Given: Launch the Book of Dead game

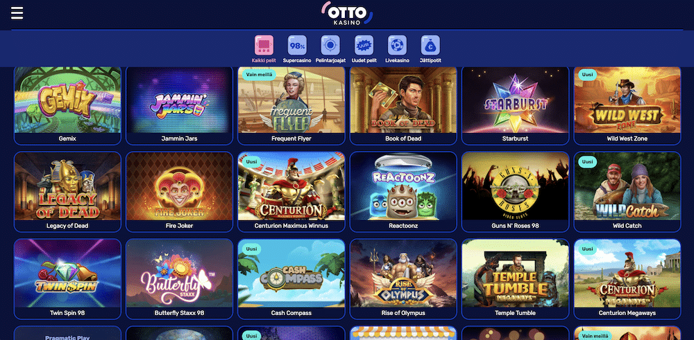Looking at the screenshot, I should pyautogui.click(x=403, y=100).
